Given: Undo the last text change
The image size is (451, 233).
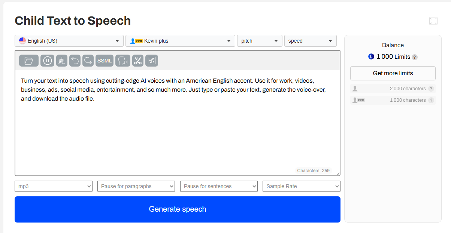Looking at the screenshot, I should point(75,61).
